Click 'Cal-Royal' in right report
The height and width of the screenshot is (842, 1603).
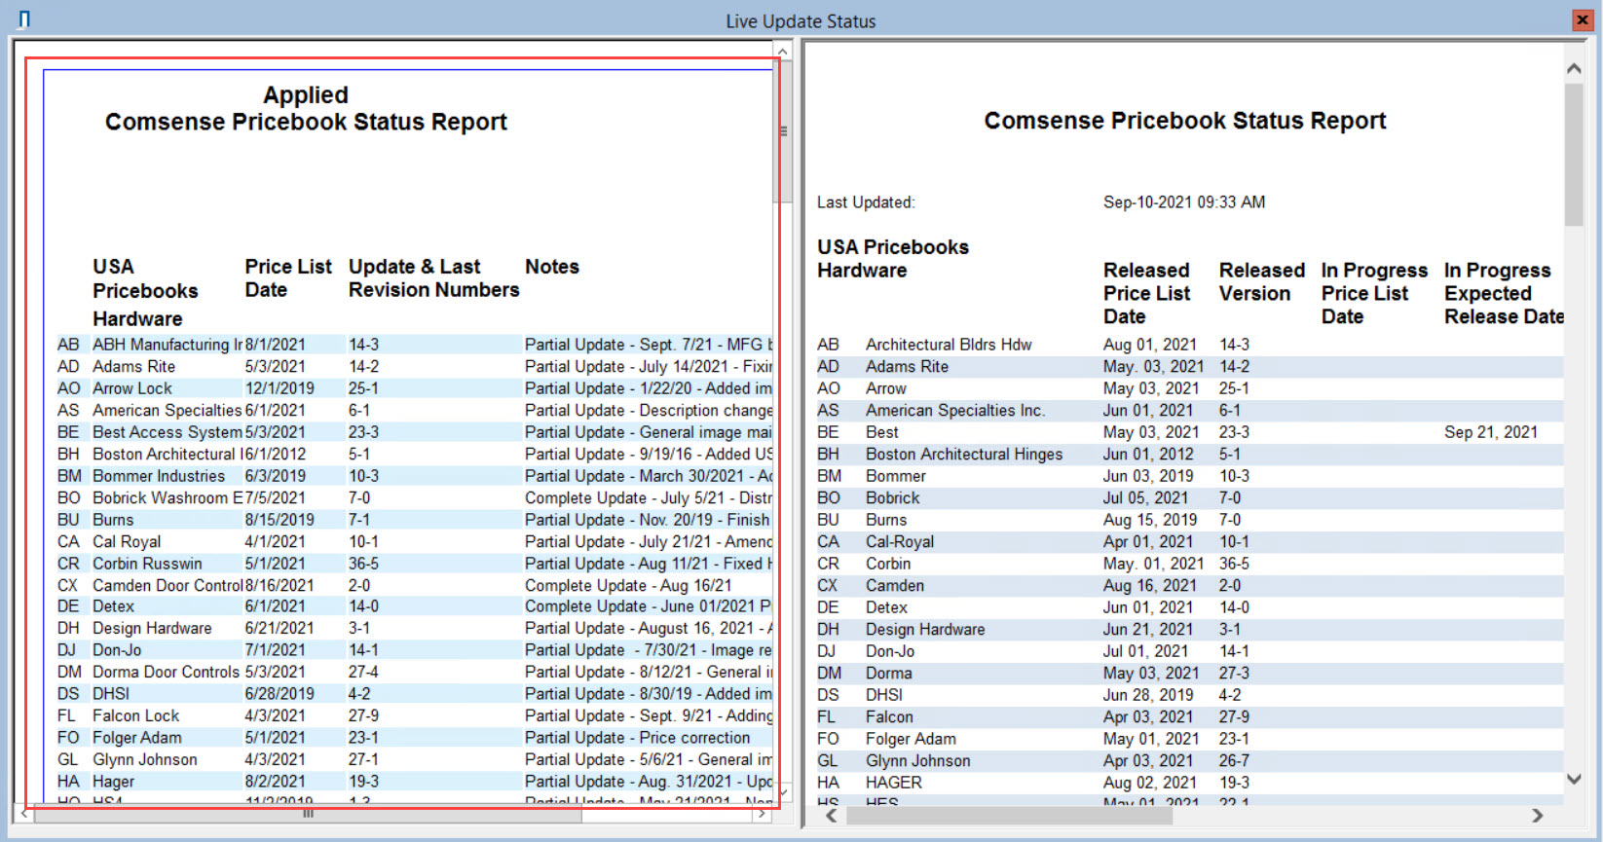click(900, 542)
